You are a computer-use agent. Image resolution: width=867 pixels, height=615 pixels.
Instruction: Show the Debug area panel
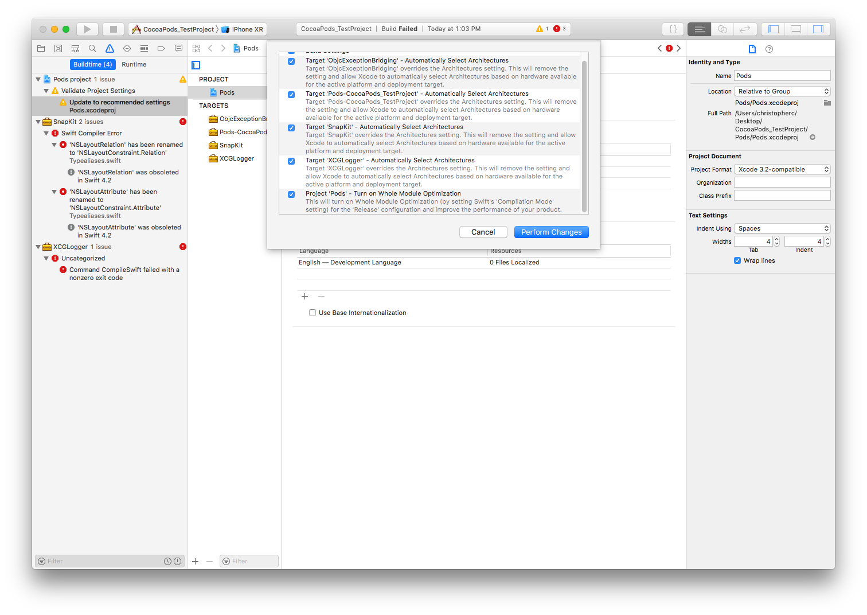[796, 29]
